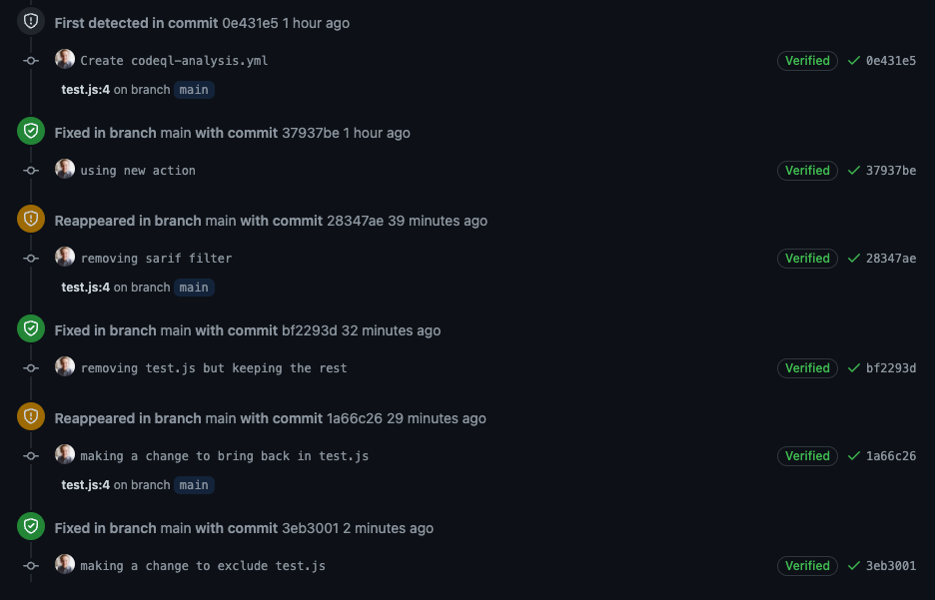Viewport: 935px width, 600px height.
Task: Open commit message 'using new action'
Action: coord(138,171)
